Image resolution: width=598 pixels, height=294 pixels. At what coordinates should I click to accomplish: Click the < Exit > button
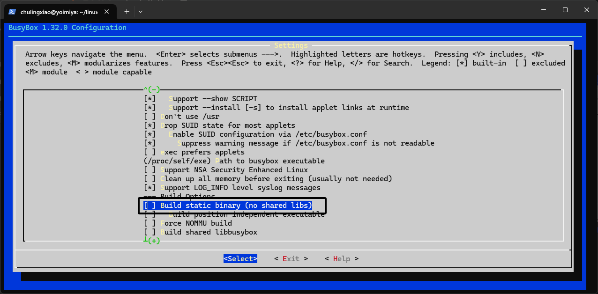pyautogui.click(x=291, y=259)
